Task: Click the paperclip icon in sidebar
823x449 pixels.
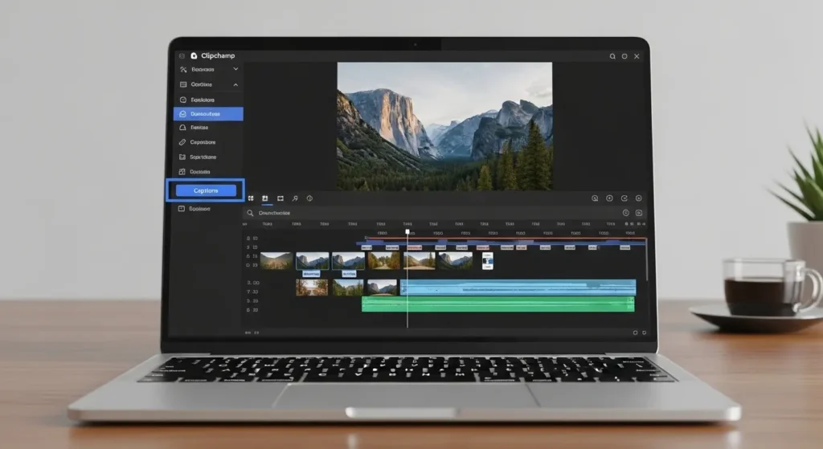Action: click(183, 142)
